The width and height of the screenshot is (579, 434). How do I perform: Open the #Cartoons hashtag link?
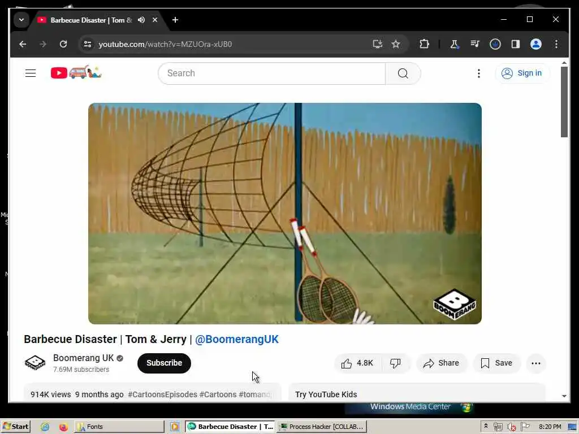[x=218, y=394]
